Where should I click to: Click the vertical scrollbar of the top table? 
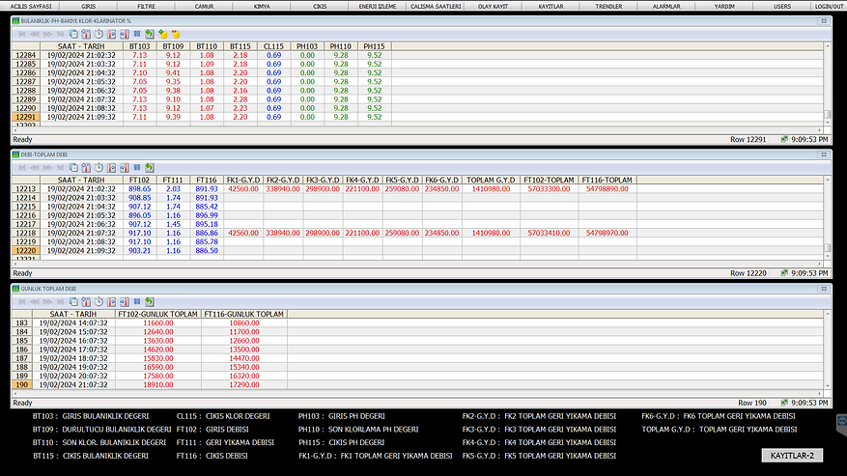(828, 87)
